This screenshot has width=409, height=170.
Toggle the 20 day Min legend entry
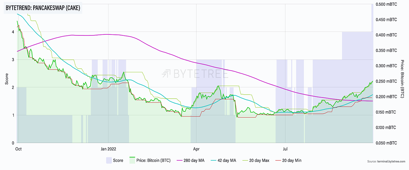(289, 160)
